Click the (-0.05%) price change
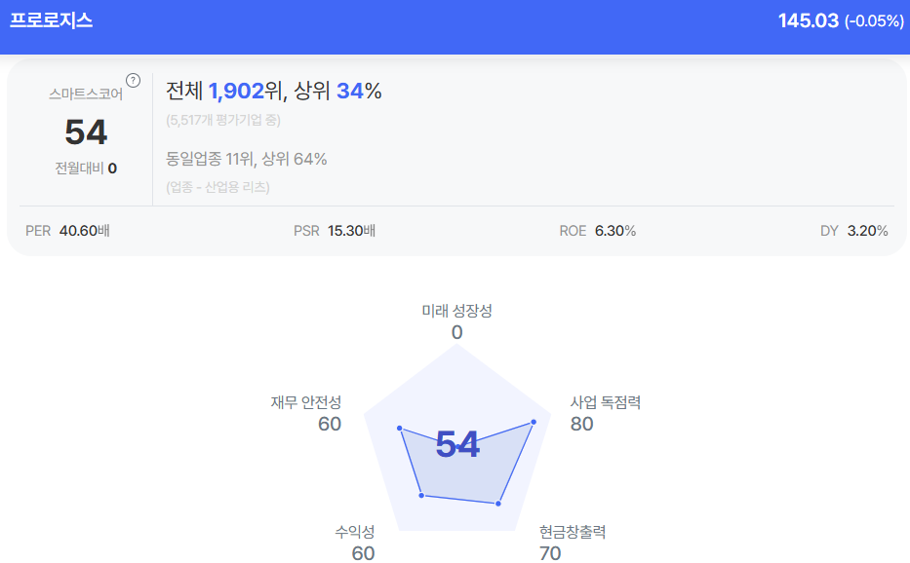 [874, 20]
